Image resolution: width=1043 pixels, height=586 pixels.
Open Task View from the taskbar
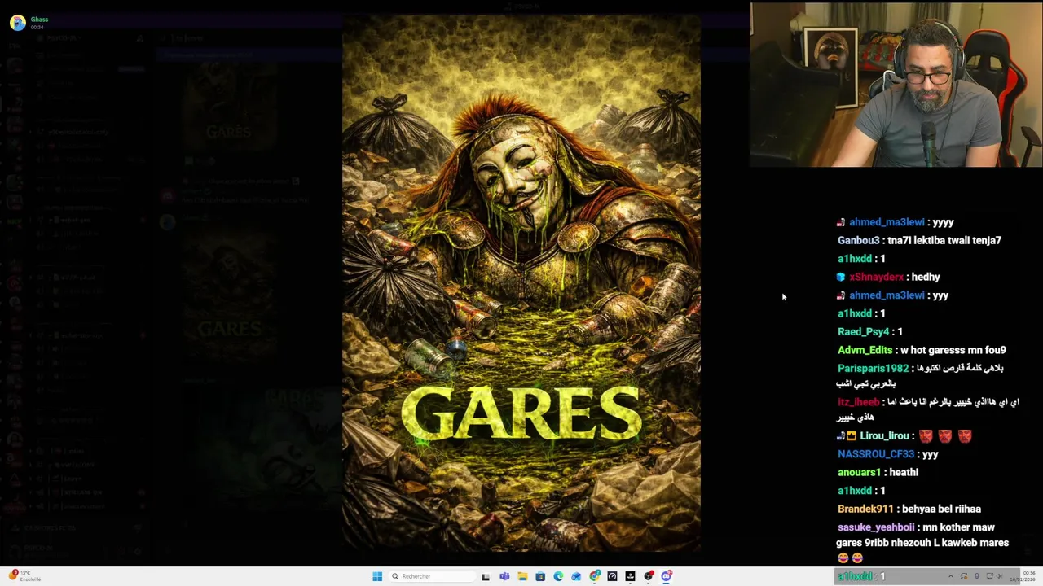[x=486, y=576]
